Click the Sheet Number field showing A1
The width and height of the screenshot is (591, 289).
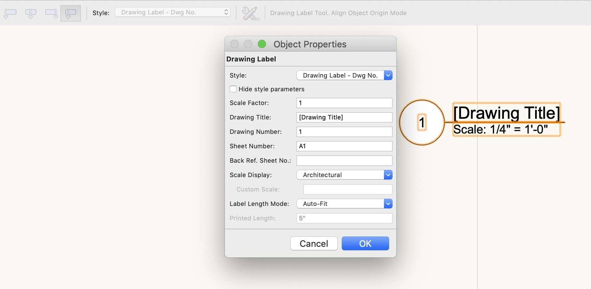tap(344, 146)
